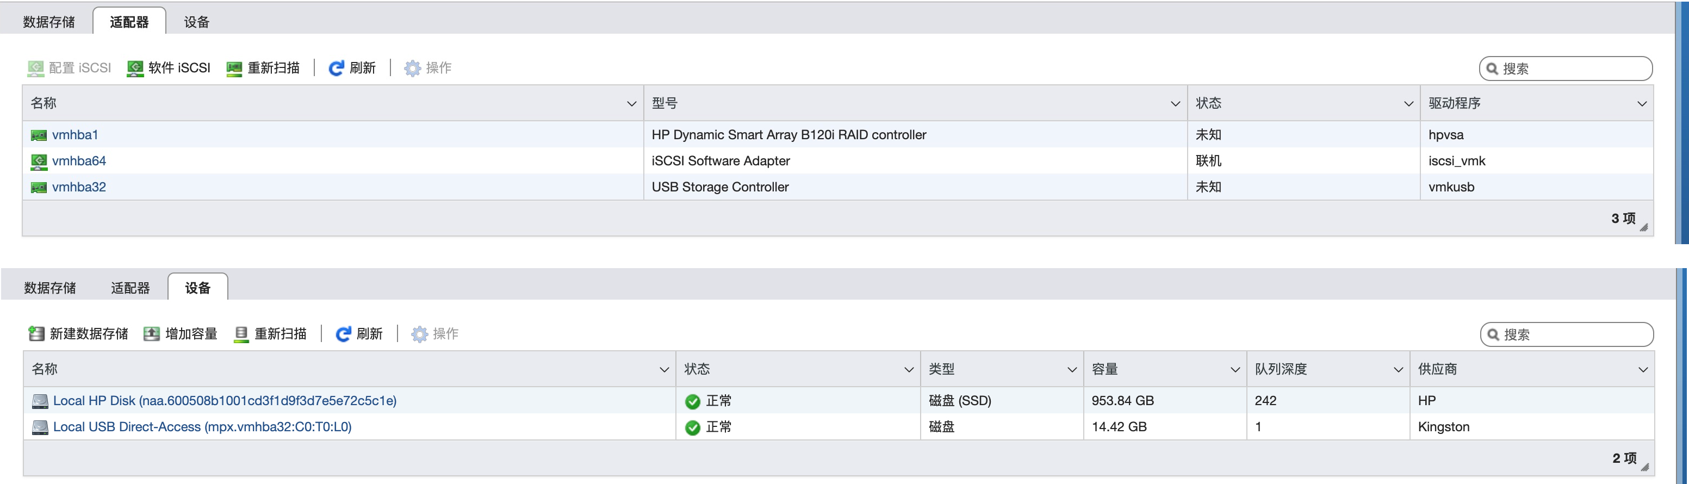The height and width of the screenshot is (484, 1689).
Task: Click the 增加容量 icon in devices toolbar
Action: (152, 334)
